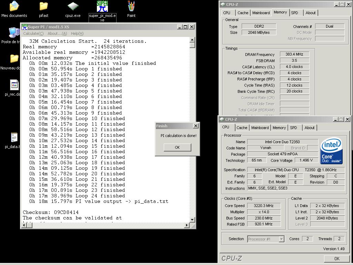This screenshot has height=265, width=353.
Task: Switch to CPU tab in upper CPU-Z window
Action: (x=227, y=13)
